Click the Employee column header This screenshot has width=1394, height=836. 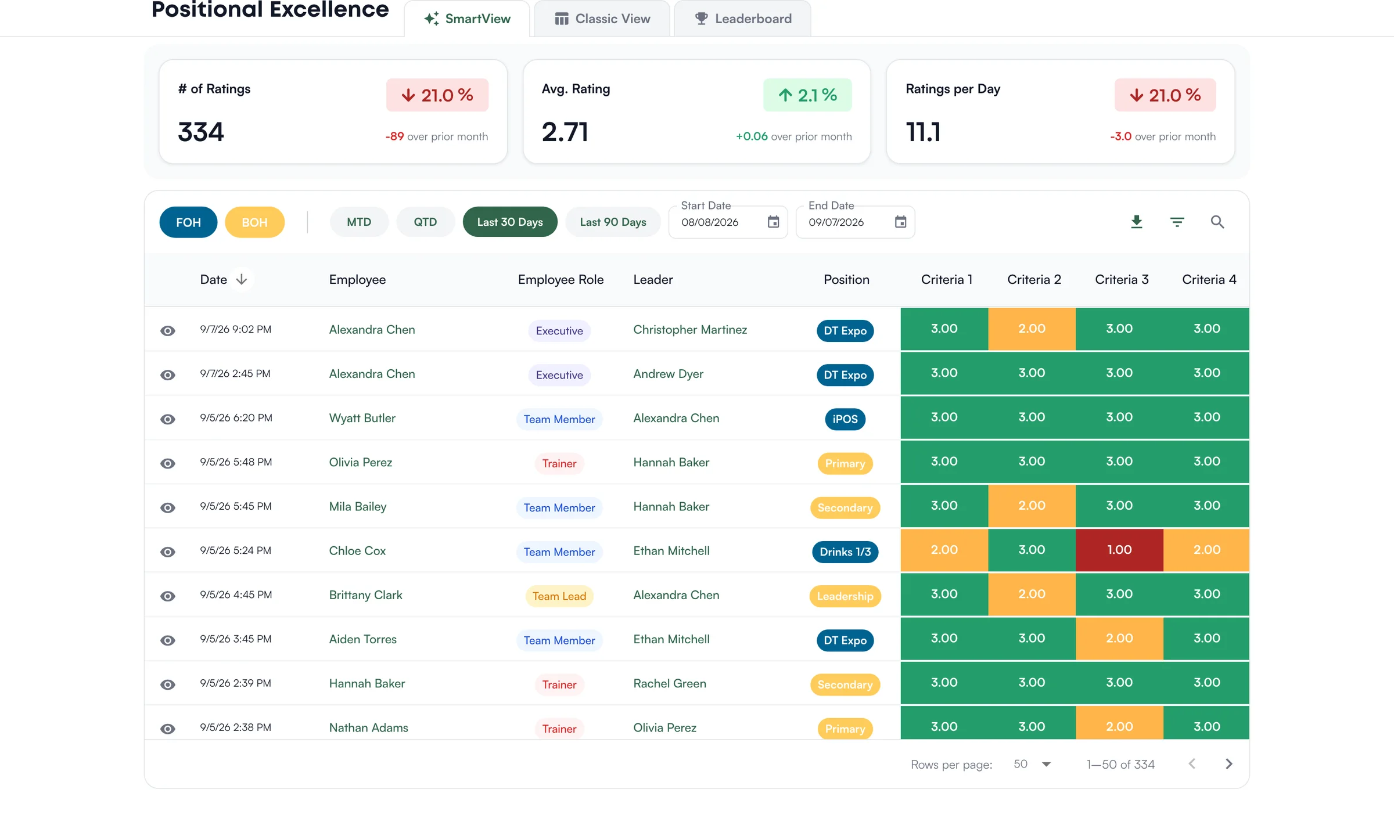pyautogui.click(x=357, y=279)
